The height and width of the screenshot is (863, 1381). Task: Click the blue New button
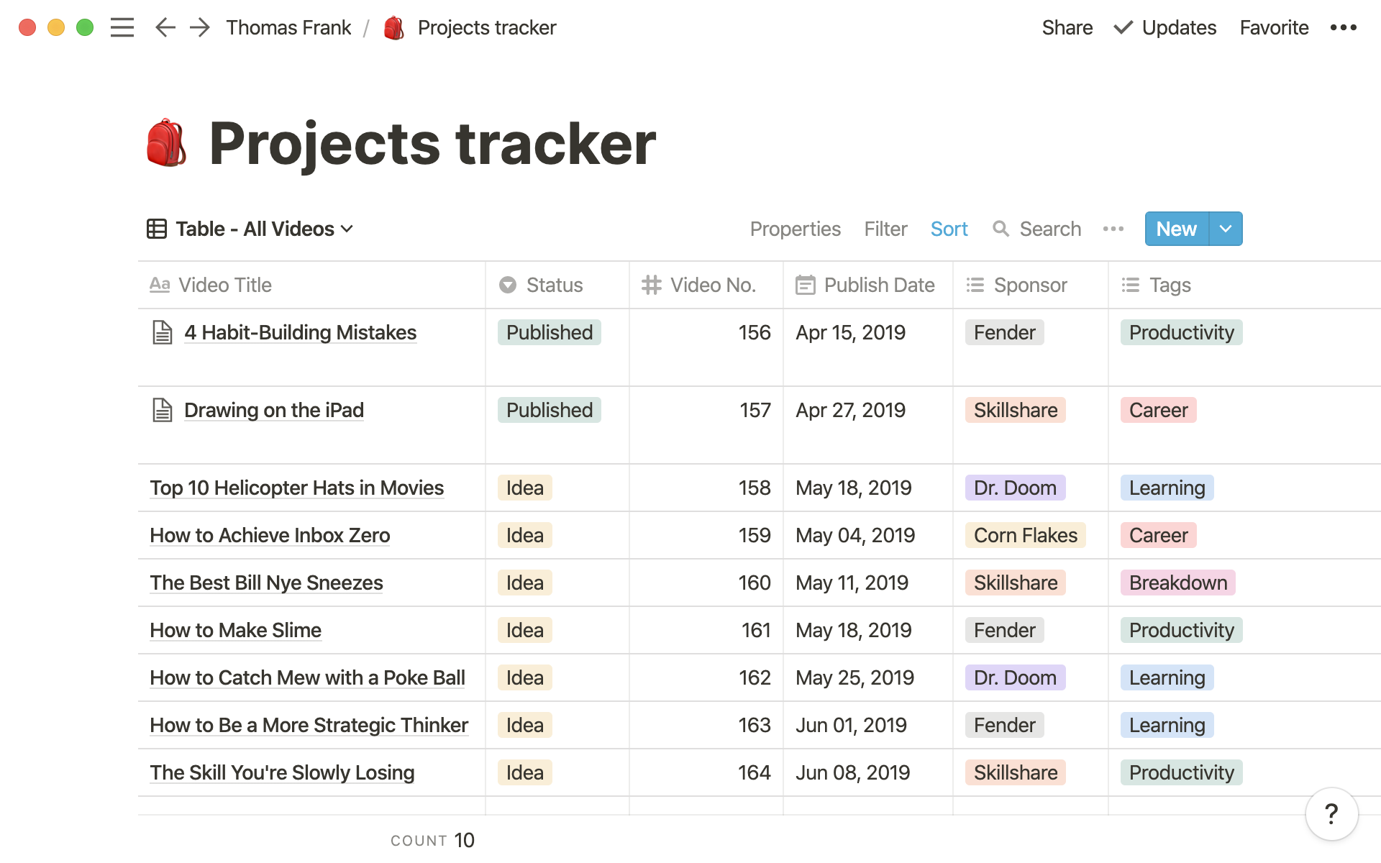click(1176, 229)
